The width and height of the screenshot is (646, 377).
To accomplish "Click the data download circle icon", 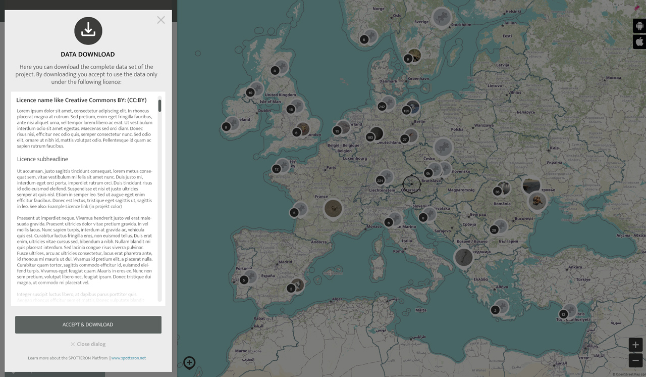I will tap(88, 31).
